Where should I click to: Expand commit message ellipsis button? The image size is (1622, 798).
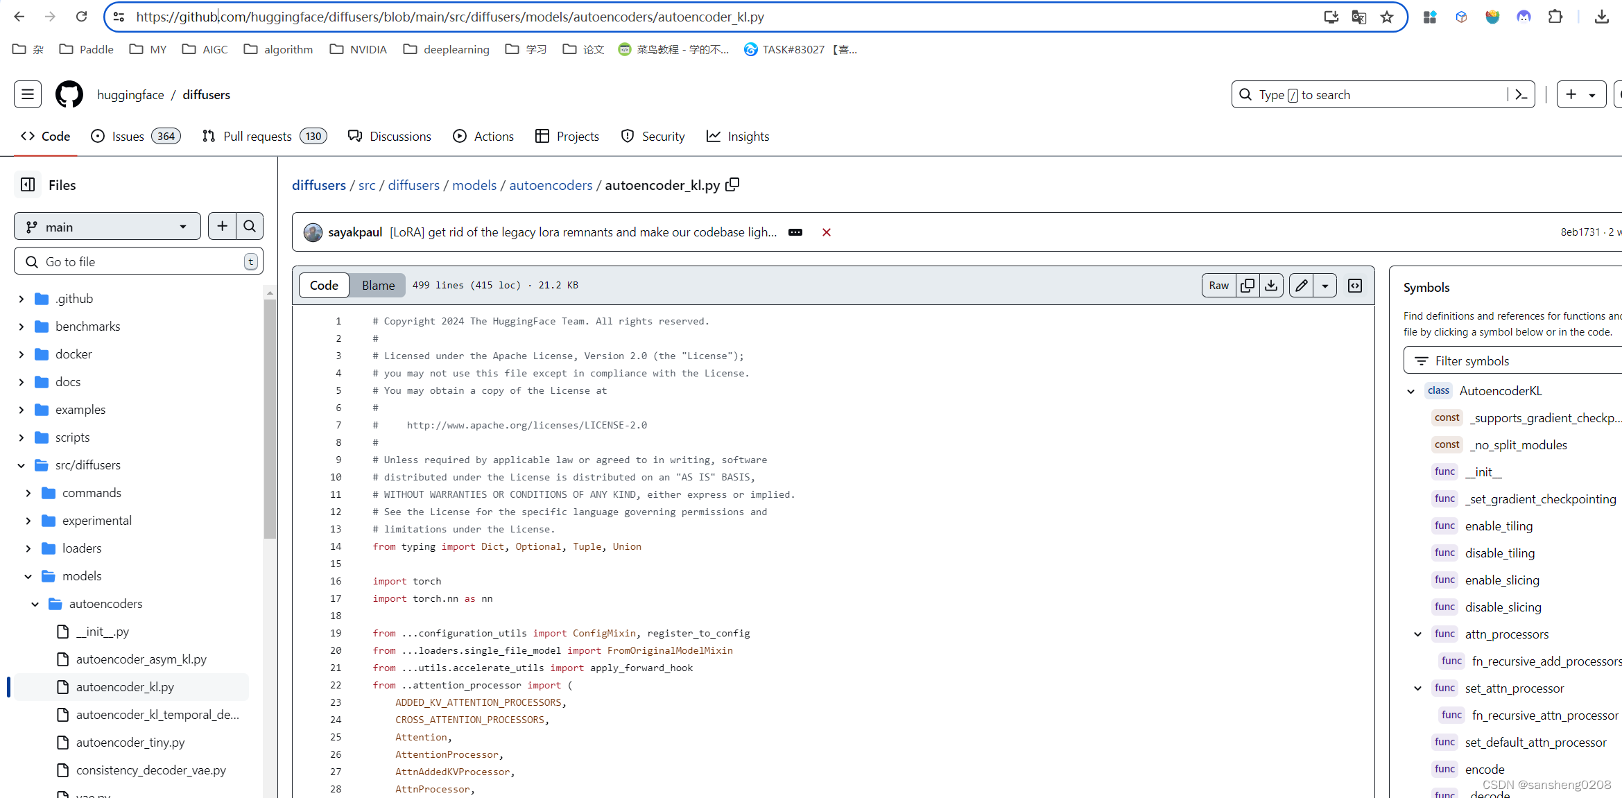(x=795, y=232)
